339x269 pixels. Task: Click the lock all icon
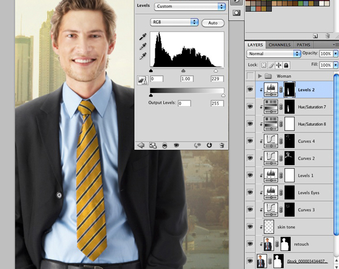[286, 65]
